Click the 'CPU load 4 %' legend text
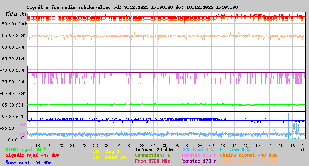The image size is (309, 166). (197, 149)
